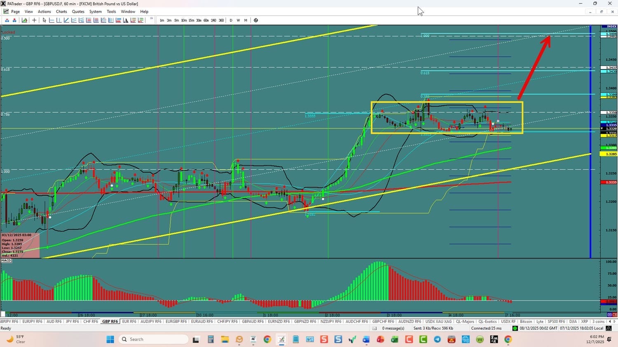This screenshot has height=347, width=618.
Task: Click the clock icon after the M button
Action: (x=256, y=20)
